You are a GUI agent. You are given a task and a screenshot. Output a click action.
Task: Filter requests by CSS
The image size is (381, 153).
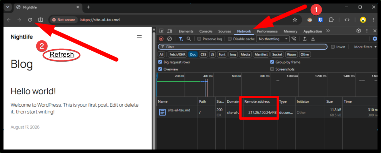tap(203, 55)
